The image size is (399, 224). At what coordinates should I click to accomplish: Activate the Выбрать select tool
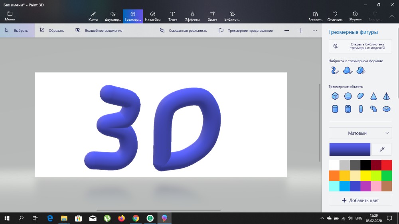pyautogui.click(x=17, y=31)
